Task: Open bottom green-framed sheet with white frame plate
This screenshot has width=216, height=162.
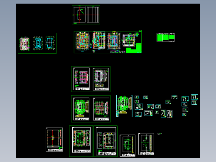Action: [x=106, y=141]
